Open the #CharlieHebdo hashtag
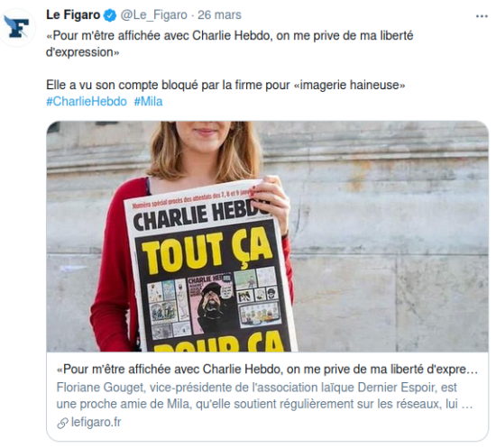The width and height of the screenshot is (496, 448). 87,102
